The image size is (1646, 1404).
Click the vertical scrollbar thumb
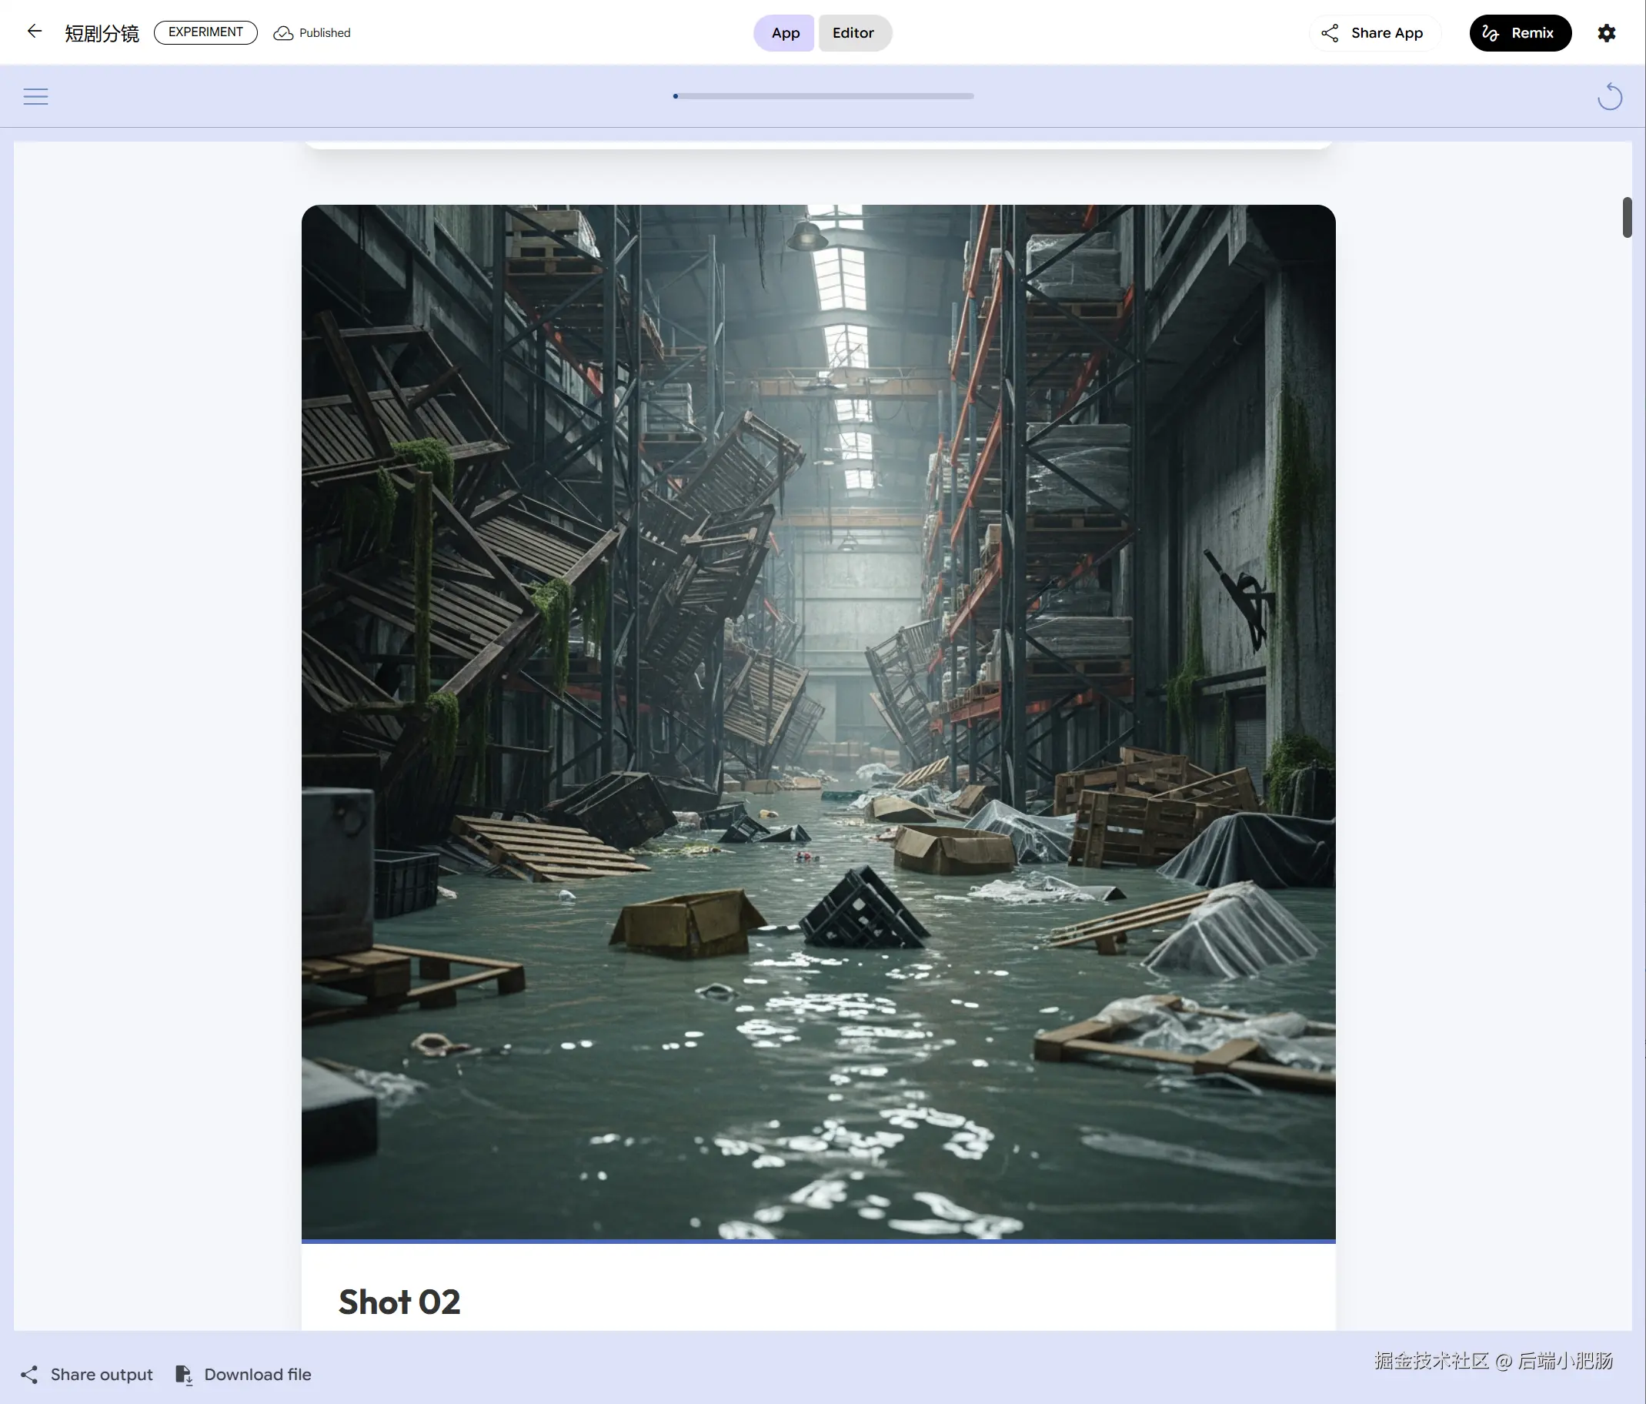pos(1627,217)
